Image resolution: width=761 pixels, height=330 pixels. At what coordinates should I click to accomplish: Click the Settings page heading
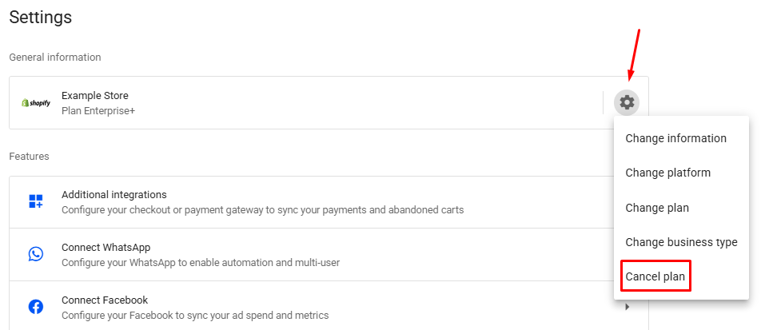tap(40, 17)
